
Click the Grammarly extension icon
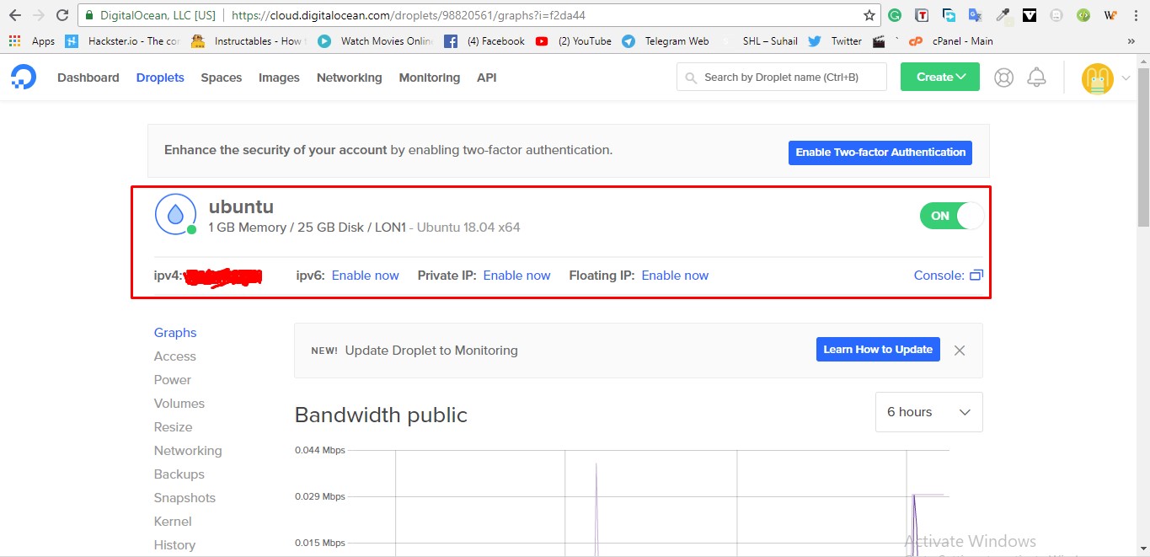896,15
